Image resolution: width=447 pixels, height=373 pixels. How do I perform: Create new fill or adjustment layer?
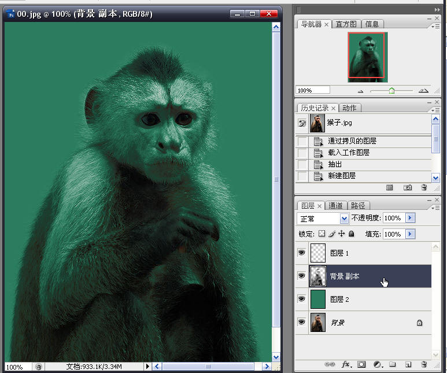pyautogui.click(x=378, y=364)
